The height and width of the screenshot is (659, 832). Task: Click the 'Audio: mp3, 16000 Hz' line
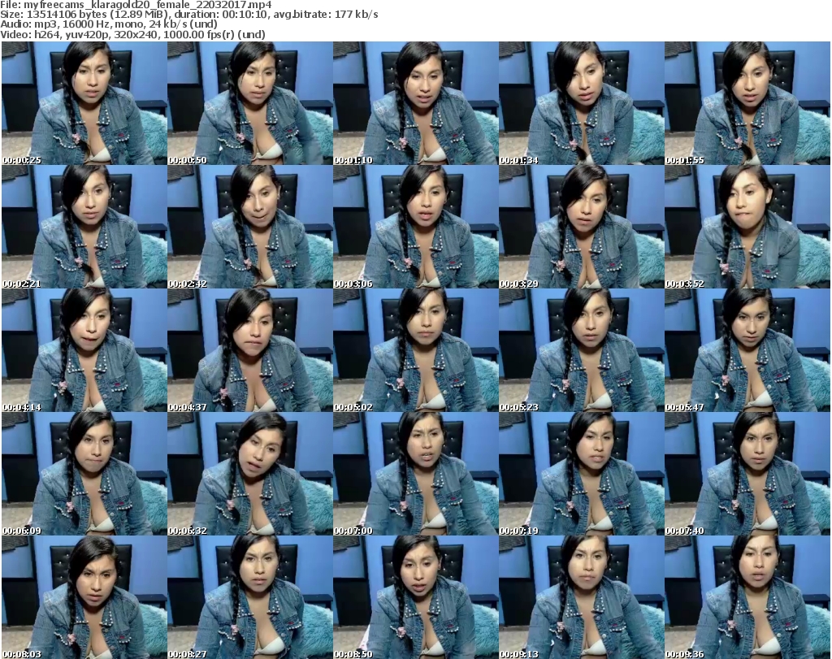(109, 24)
